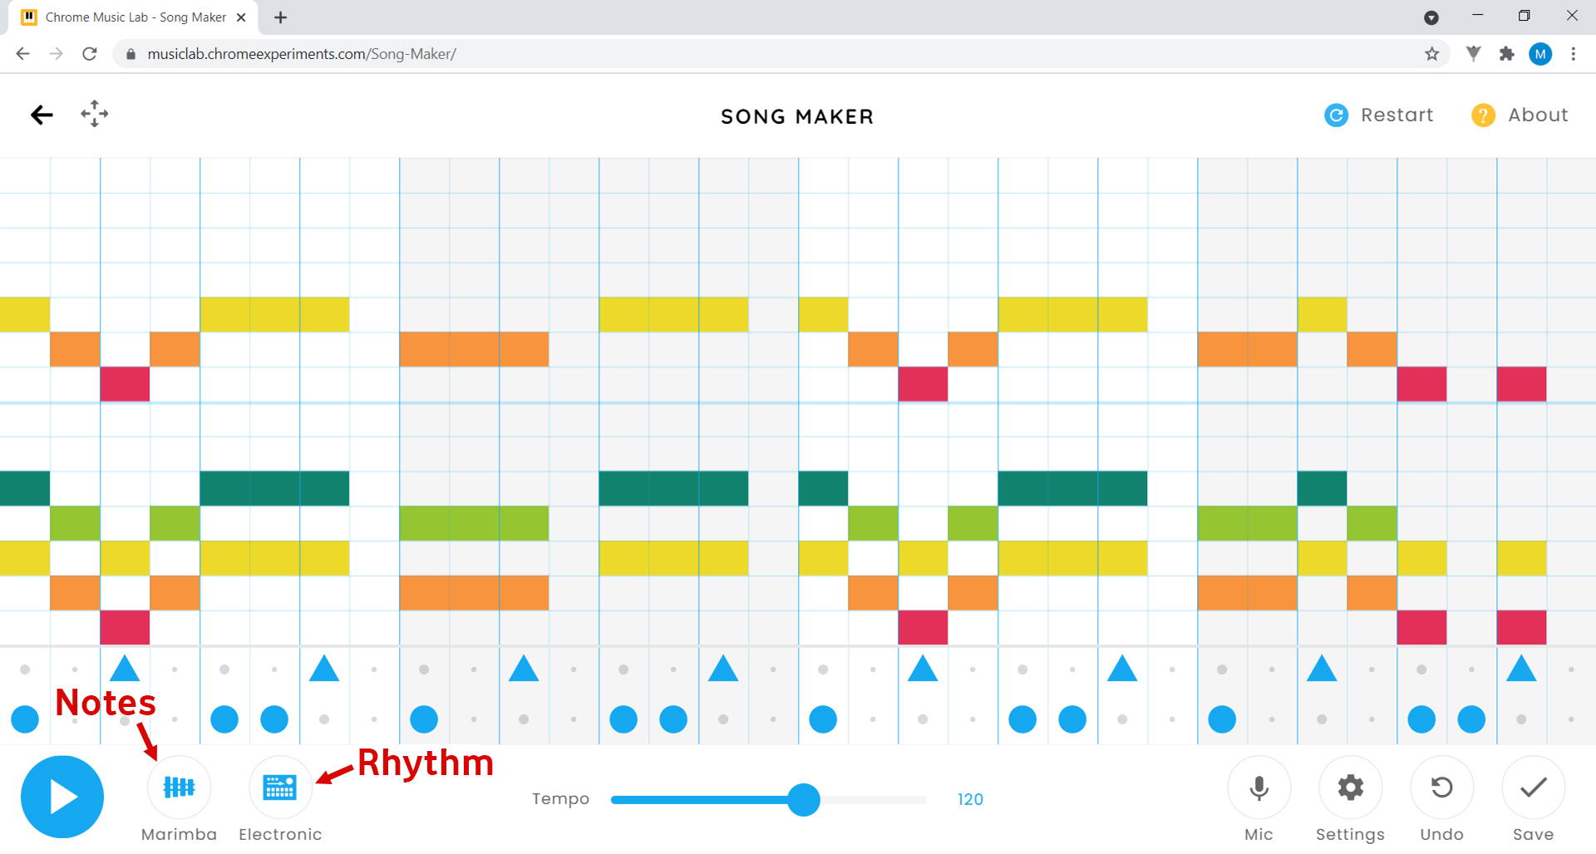
Task: Toggle the first dark green note block
Action: [25, 488]
